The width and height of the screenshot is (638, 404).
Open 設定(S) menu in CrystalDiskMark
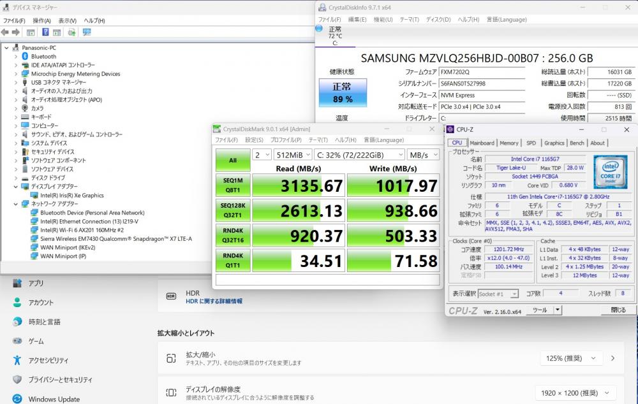pos(254,140)
